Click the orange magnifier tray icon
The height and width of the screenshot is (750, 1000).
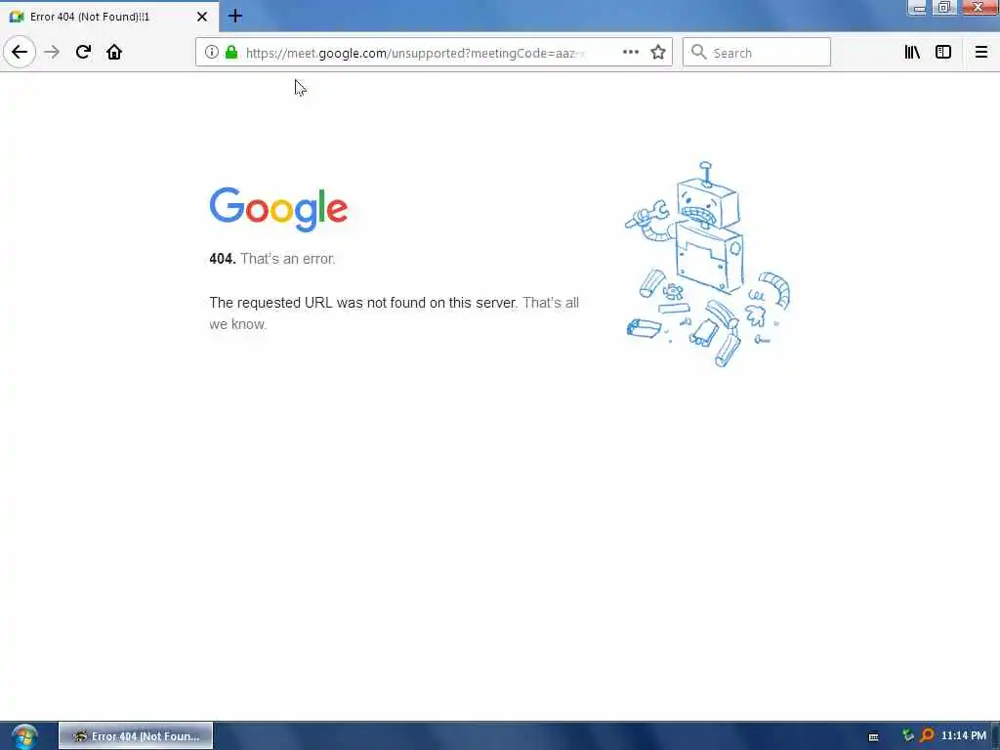[x=927, y=735]
